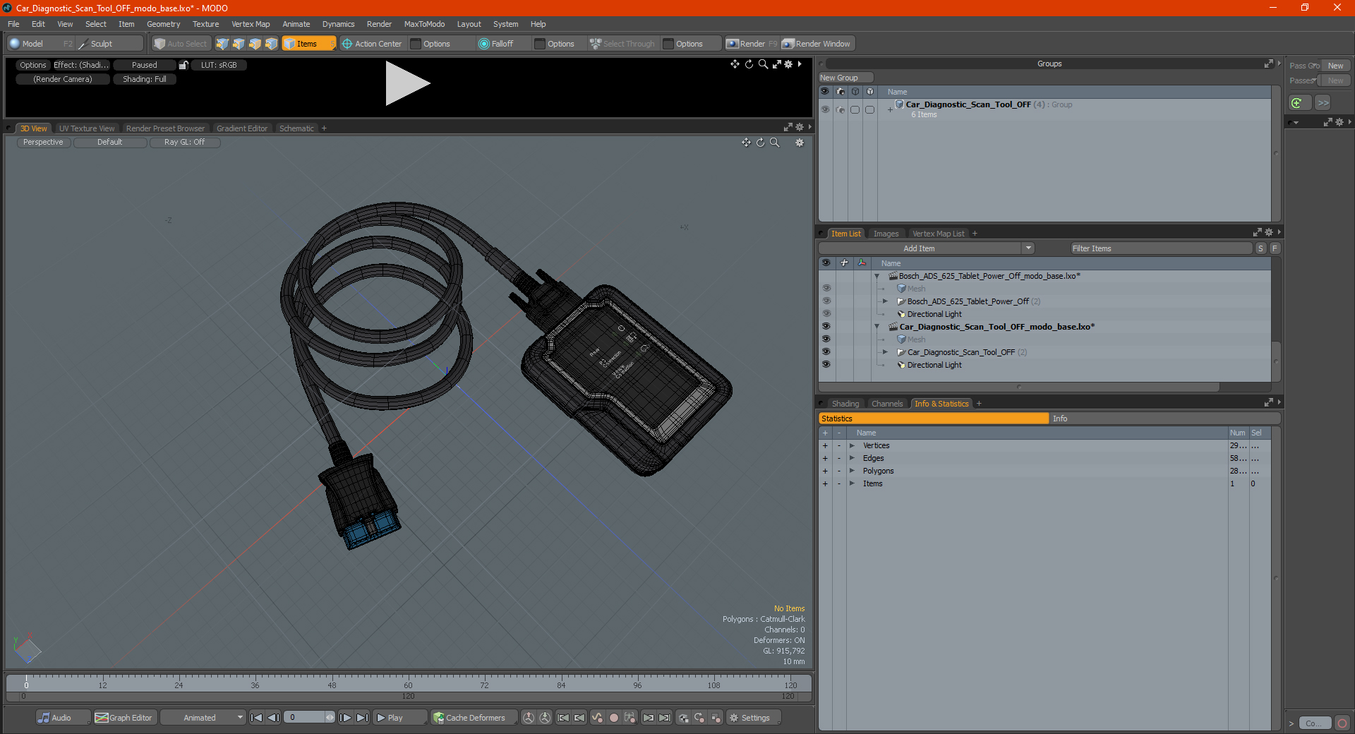Toggle visibility of Car_Diagnostic scene item

pyautogui.click(x=826, y=327)
